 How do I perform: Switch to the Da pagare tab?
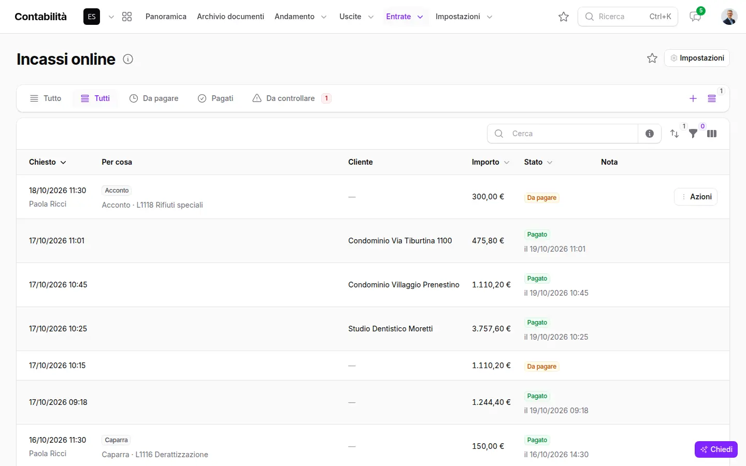154,98
